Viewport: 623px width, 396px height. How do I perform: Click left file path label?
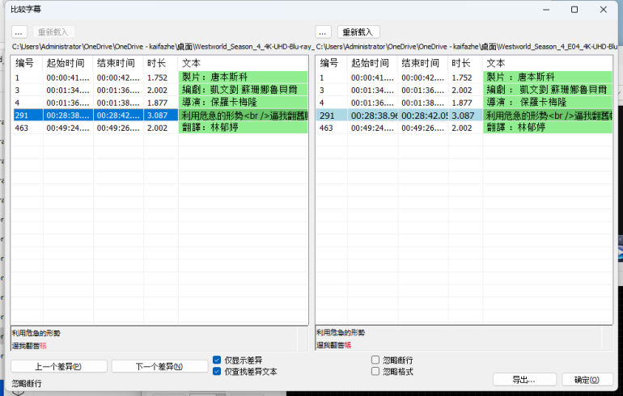tap(163, 46)
